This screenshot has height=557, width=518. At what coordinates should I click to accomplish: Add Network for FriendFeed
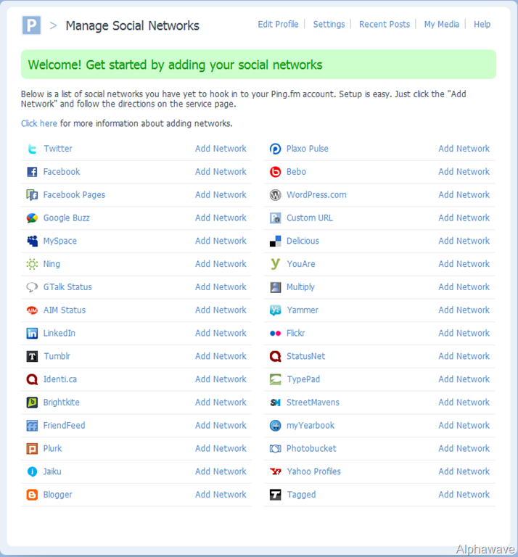[x=221, y=426]
